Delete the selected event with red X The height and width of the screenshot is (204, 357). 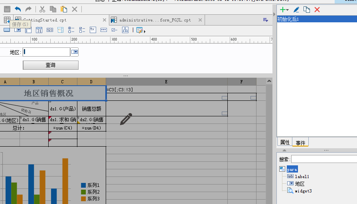pos(317,10)
